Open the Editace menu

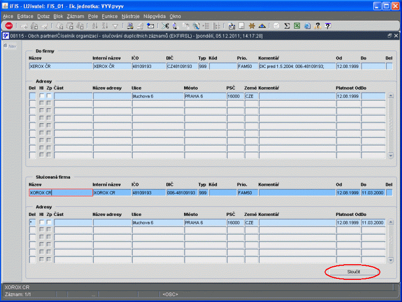(25, 17)
